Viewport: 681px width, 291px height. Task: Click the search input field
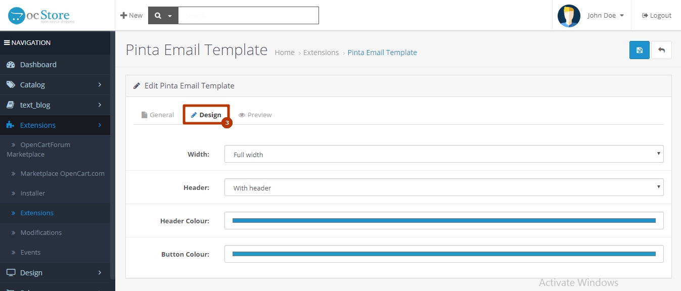pyautogui.click(x=248, y=16)
